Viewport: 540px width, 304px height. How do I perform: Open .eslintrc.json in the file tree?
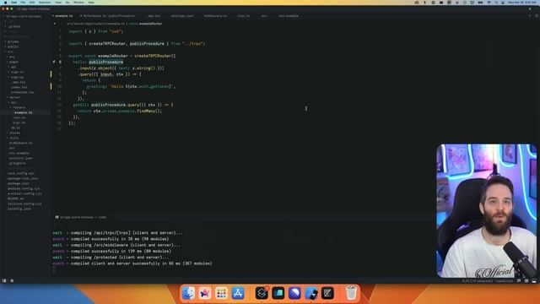pyautogui.click(x=20, y=158)
